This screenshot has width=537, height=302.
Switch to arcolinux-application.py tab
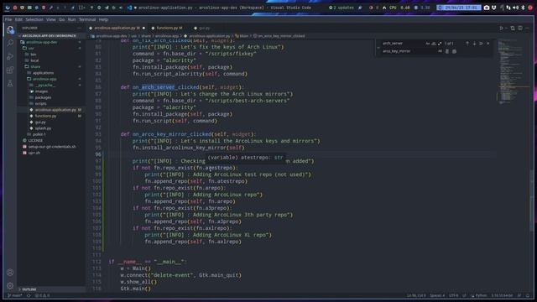pyautogui.click(x=117, y=28)
